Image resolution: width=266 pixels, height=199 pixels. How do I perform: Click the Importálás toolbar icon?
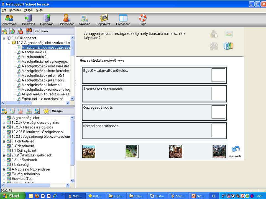pos(28,19)
